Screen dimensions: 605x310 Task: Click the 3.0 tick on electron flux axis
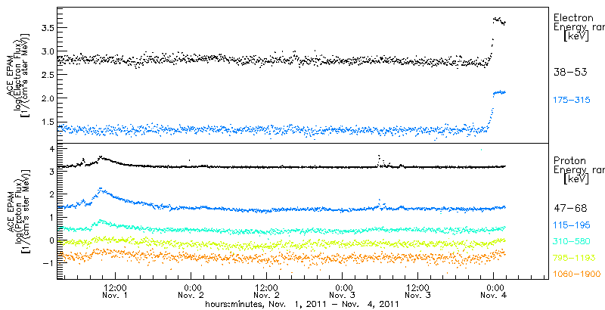tap(46, 51)
